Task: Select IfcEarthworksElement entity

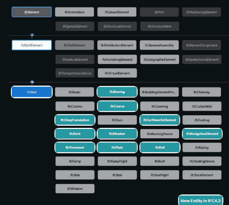Action: tap(159, 120)
